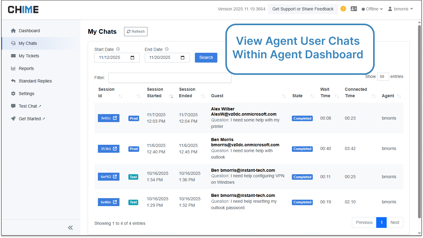Sort table by Session Started column

pos(171,96)
